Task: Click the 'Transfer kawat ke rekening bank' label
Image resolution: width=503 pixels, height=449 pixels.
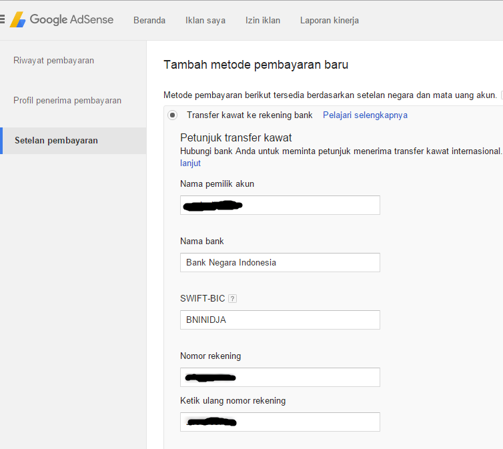Action: [x=249, y=115]
